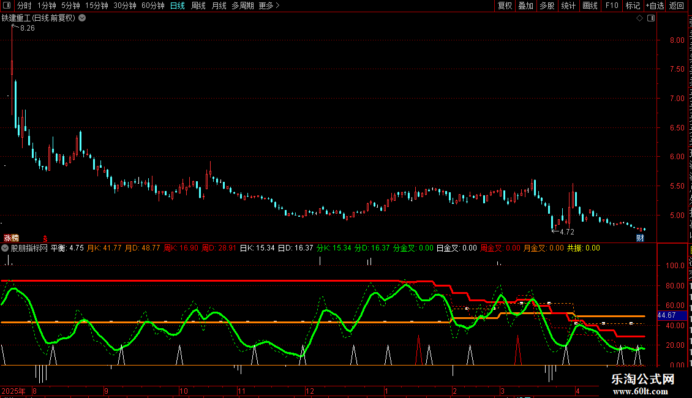Click the 2025年 label on time axis
The image size is (692, 398).
coord(13,391)
